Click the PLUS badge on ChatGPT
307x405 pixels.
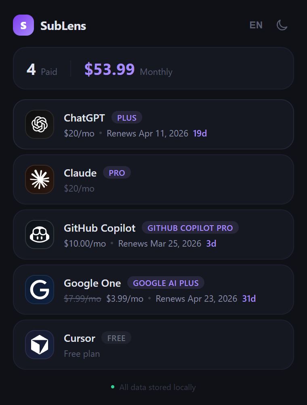click(126, 117)
